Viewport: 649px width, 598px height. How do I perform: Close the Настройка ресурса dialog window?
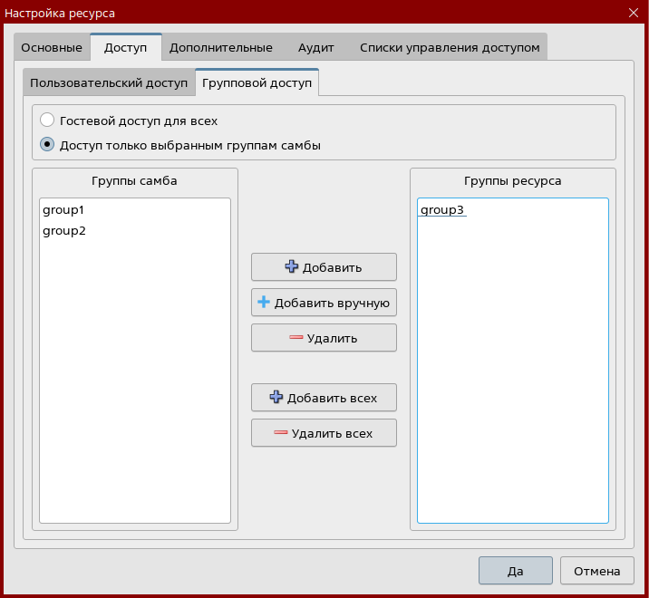click(634, 13)
